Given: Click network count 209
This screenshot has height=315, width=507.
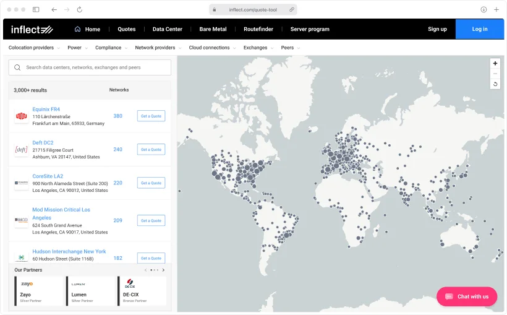Looking at the screenshot, I should [x=117, y=220].
